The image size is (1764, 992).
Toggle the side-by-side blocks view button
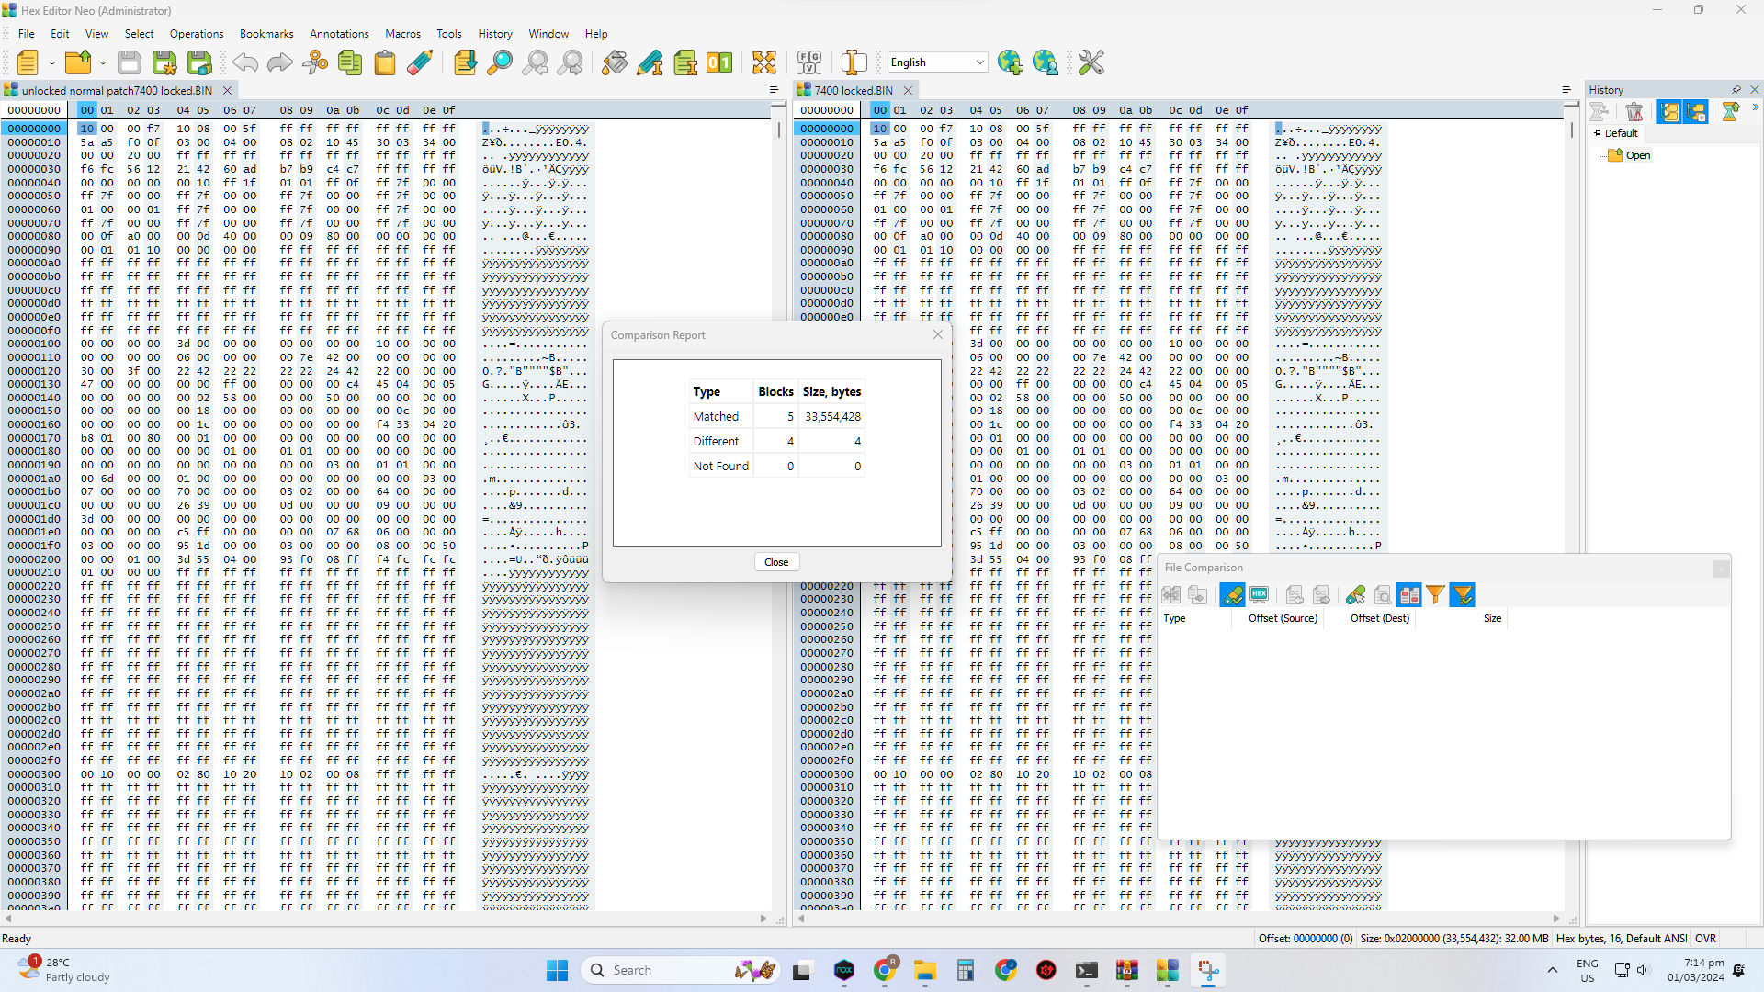click(x=1408, y=595)
